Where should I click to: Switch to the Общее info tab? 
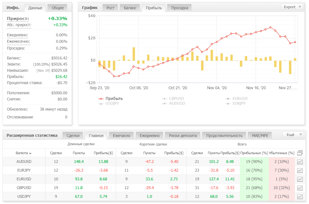pyautogui.click(x=58, y=8)
